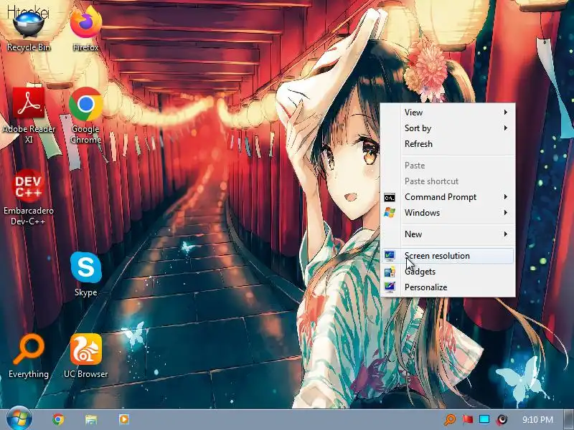
Task: Choose Personalize in the context menu
Action: [448, 287]
